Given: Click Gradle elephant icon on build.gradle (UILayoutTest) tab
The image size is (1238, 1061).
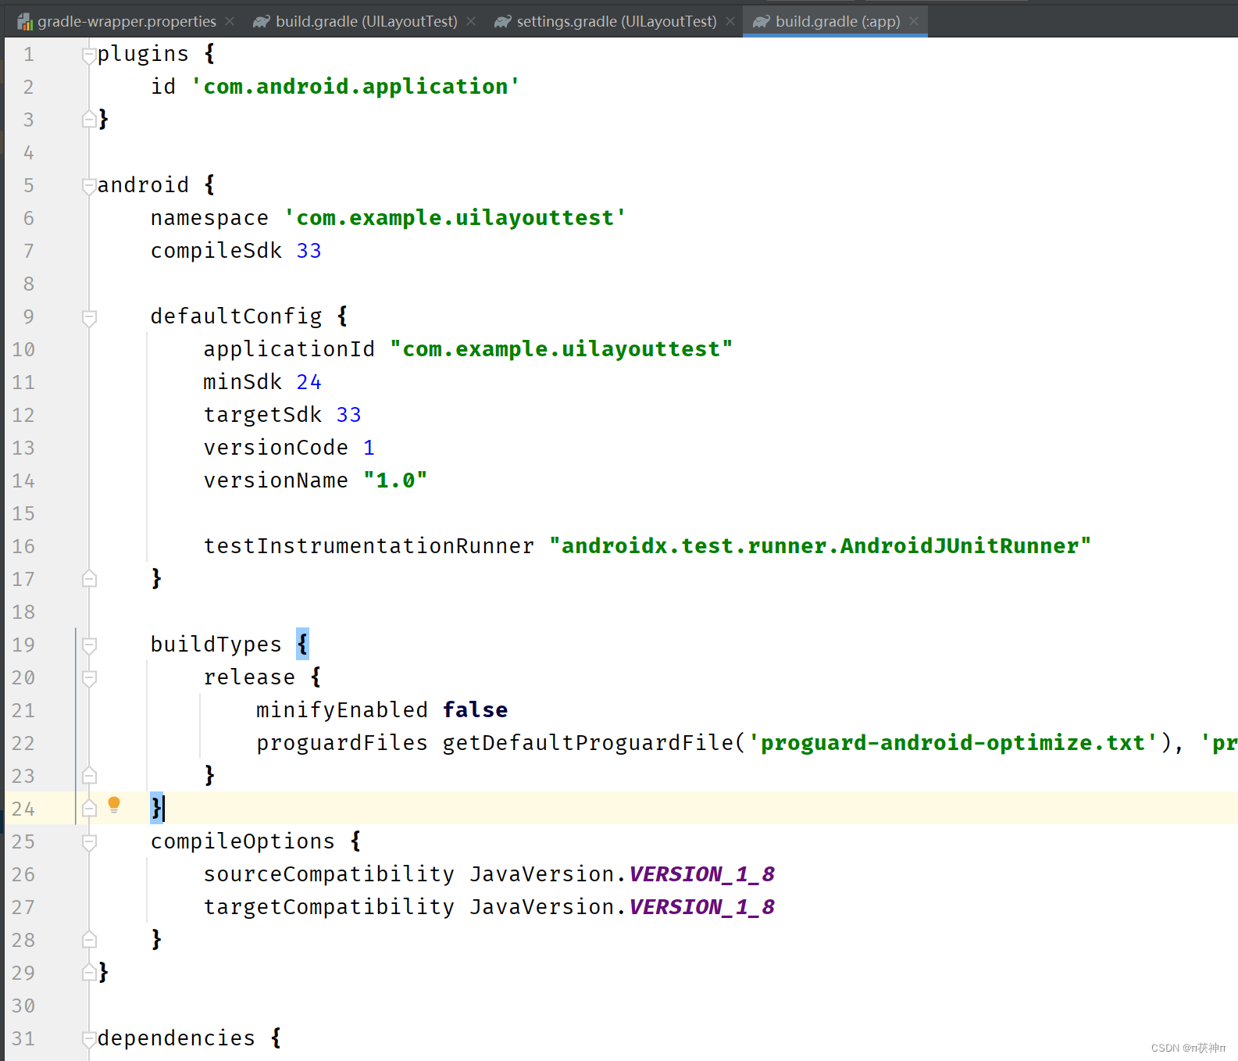Looking at the screenshot, I should 262,22.
